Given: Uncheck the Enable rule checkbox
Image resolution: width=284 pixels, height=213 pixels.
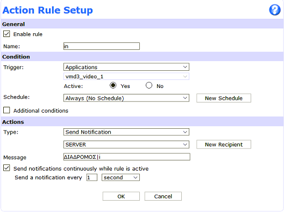Looking at the screenshot, I should [6, 34].
